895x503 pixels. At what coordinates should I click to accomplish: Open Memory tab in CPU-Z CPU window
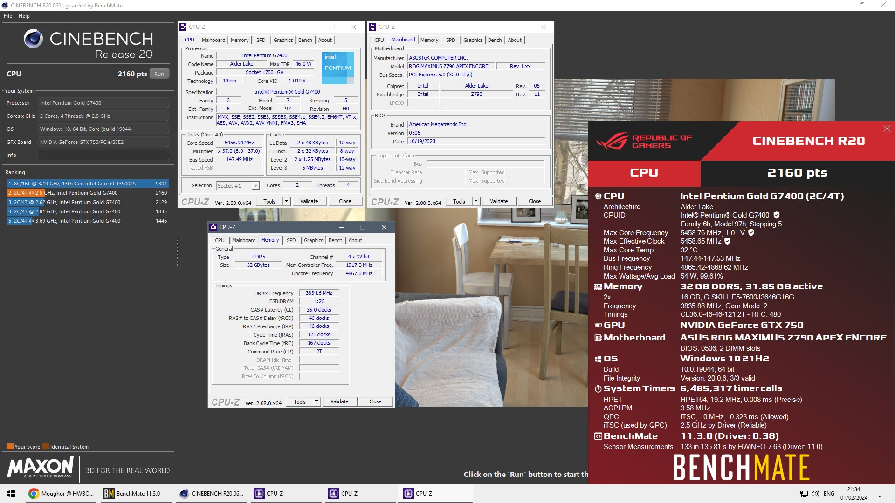tap(240, 40)
